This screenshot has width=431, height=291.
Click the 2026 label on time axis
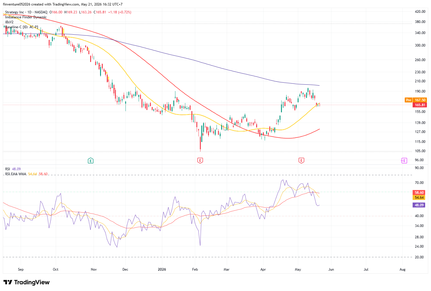tap(162, 269)
